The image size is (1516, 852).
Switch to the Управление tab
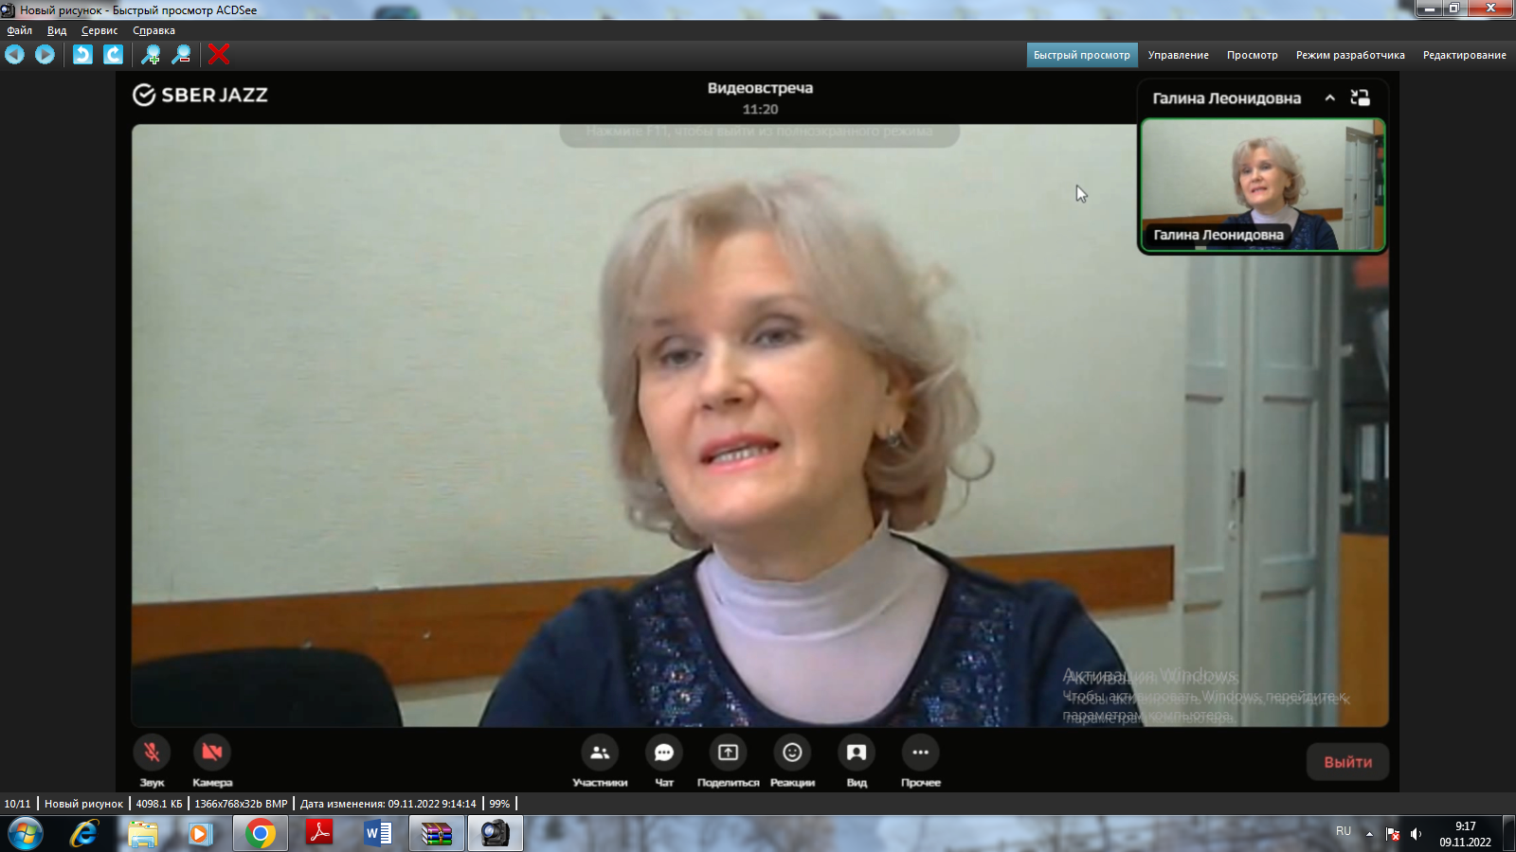point(1178,55)
